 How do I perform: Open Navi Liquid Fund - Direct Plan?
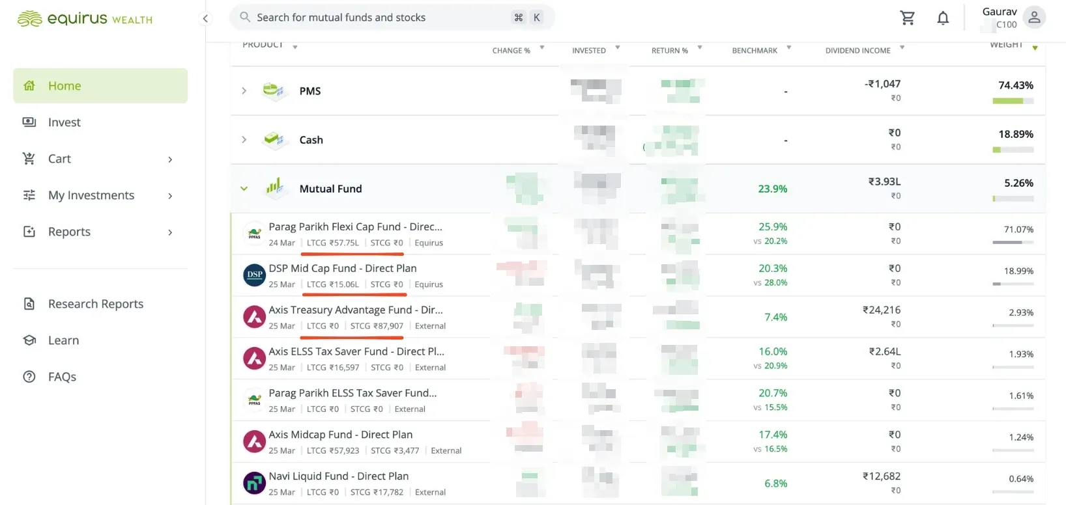coord(339,476)
